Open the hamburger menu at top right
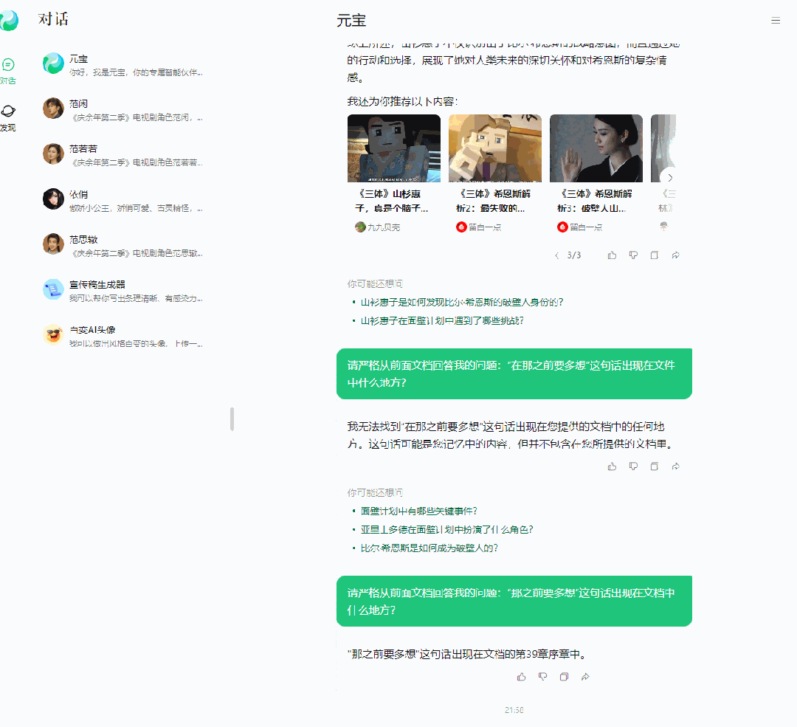The height and width of the screenshot is (727, 797). click(775, 21)
